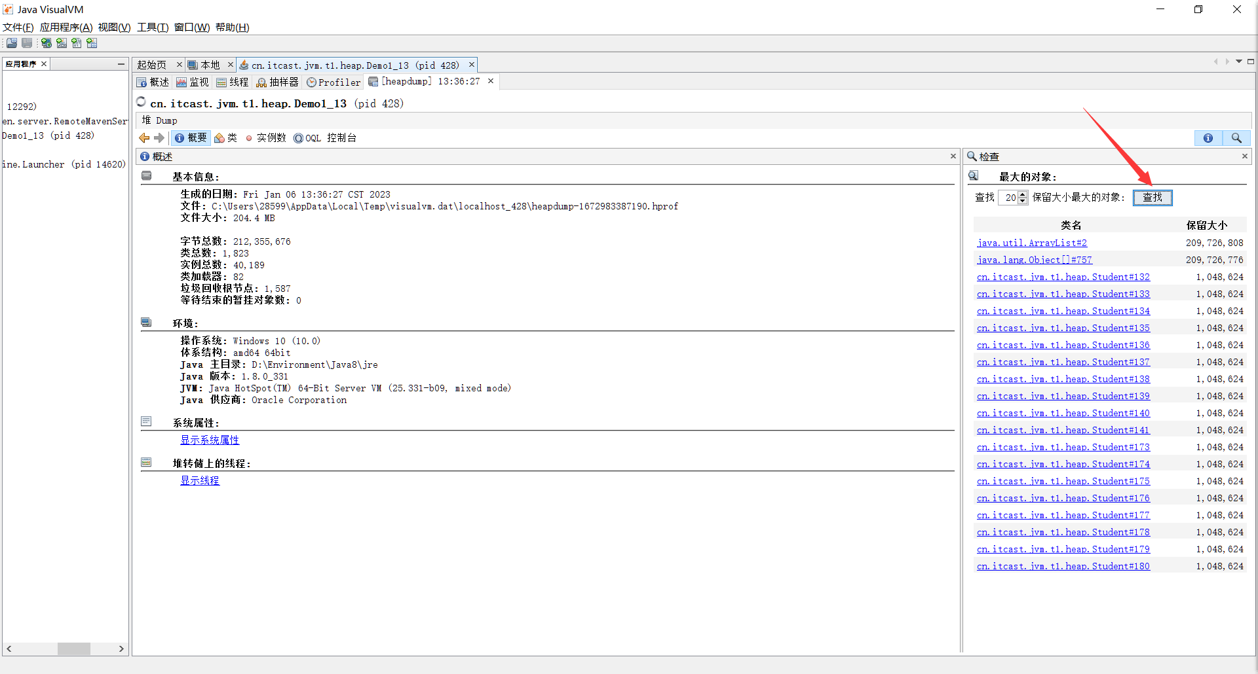Open the Student#180 object link
This screenshot has height=674, width=1258.
click(1063, 566)
